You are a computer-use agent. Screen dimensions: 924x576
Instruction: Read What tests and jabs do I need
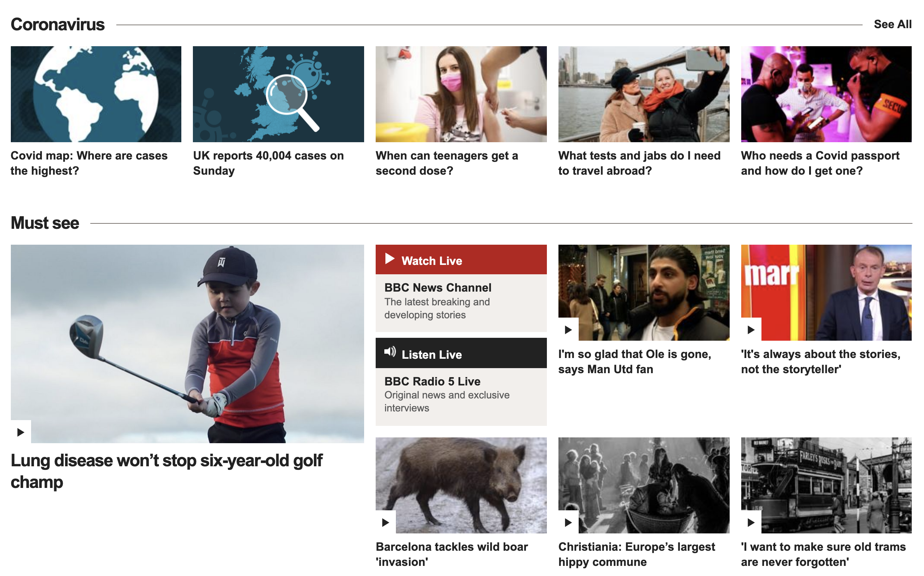[639, 163]
